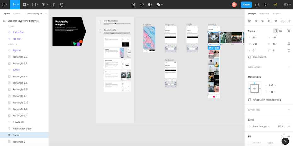The height and width of the screenshot is (146, 293).
Task: Select the Rectangle 2.6 layer
Action: [x=20, y=83]
